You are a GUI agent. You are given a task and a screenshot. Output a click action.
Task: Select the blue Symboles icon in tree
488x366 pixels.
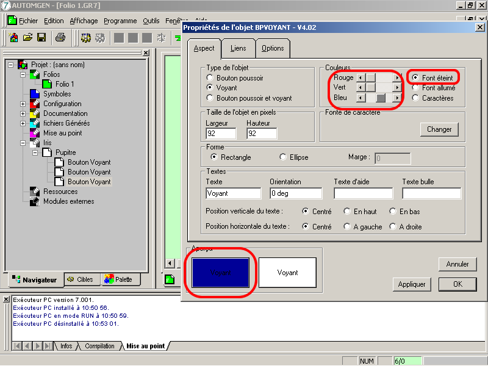point(34,94)
